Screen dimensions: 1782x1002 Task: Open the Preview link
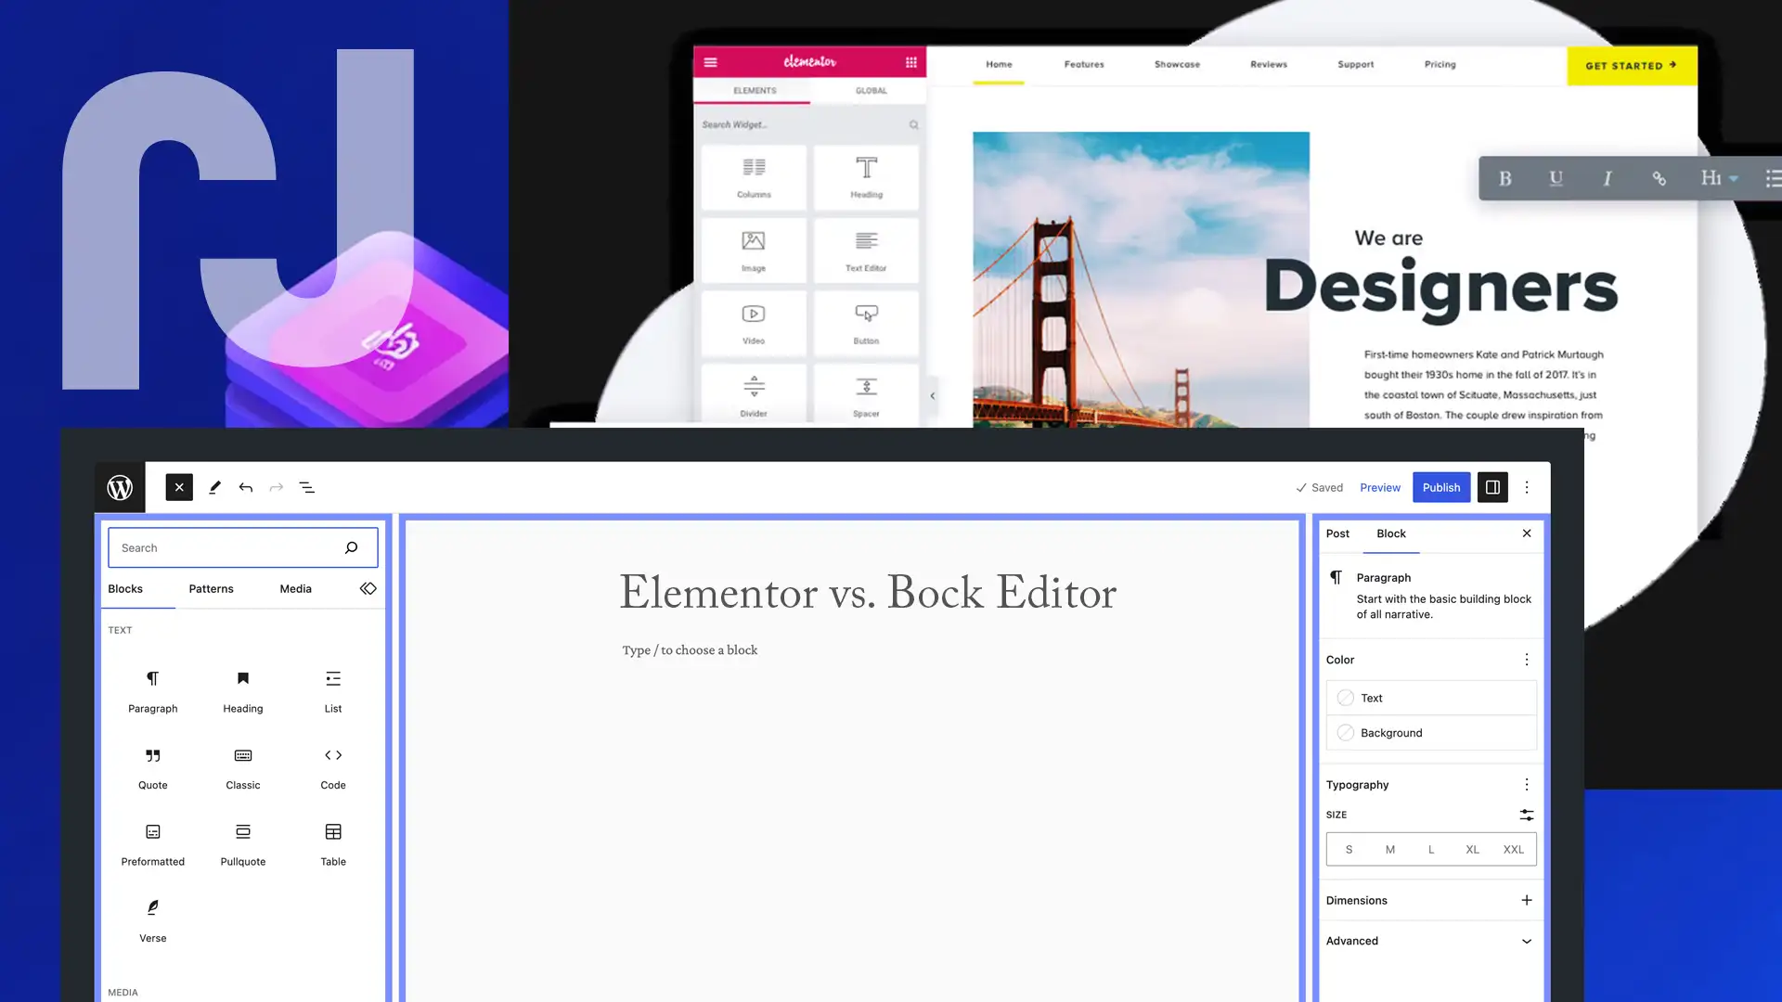(1380, 487)
